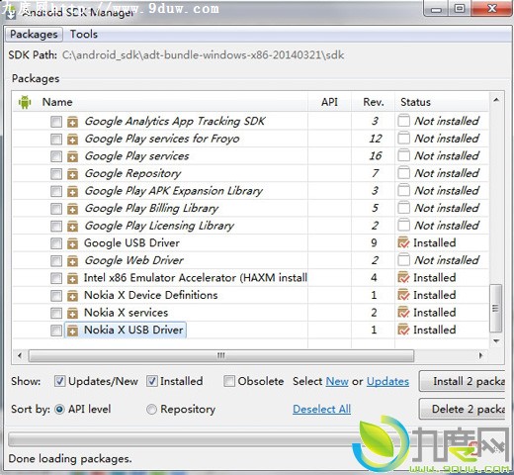Choose the Repository sort radio button

click(x=151, y=410)
